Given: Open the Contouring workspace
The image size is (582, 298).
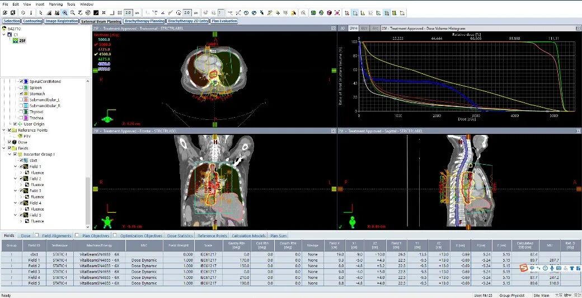Looking at the screenshot, I should (x=32, y=21).
